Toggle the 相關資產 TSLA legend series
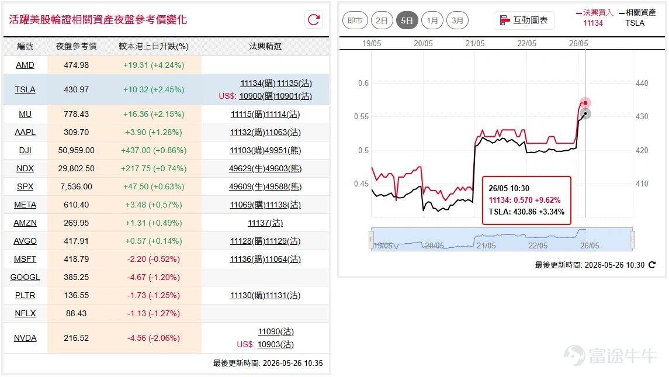 point(637,18)
